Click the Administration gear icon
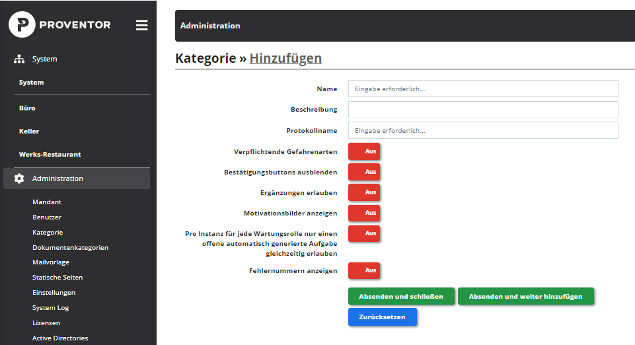Viewport: 635px width, 345px height. point(19,178)
